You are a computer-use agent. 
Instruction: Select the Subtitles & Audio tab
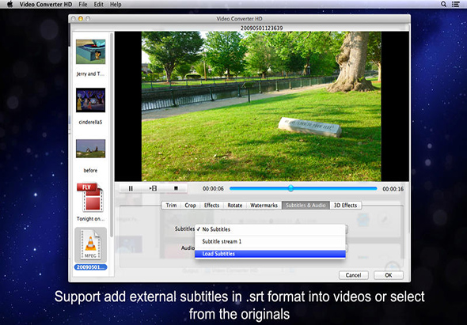coord(306,205)
